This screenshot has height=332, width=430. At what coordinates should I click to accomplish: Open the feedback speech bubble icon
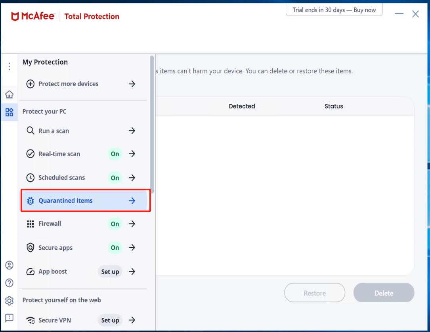pyautogui.click(x=10, y=318)
